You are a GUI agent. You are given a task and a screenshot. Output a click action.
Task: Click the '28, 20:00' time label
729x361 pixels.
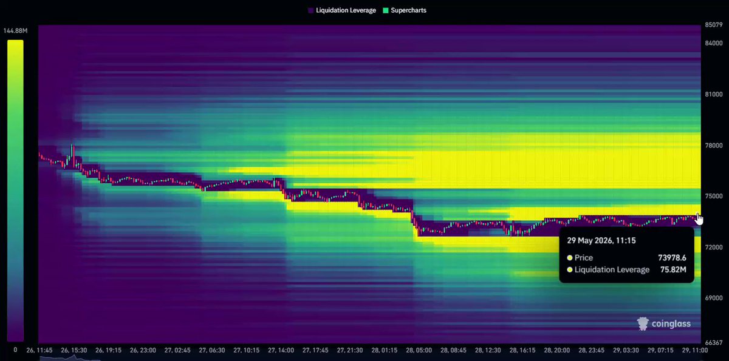click(558, 350)
